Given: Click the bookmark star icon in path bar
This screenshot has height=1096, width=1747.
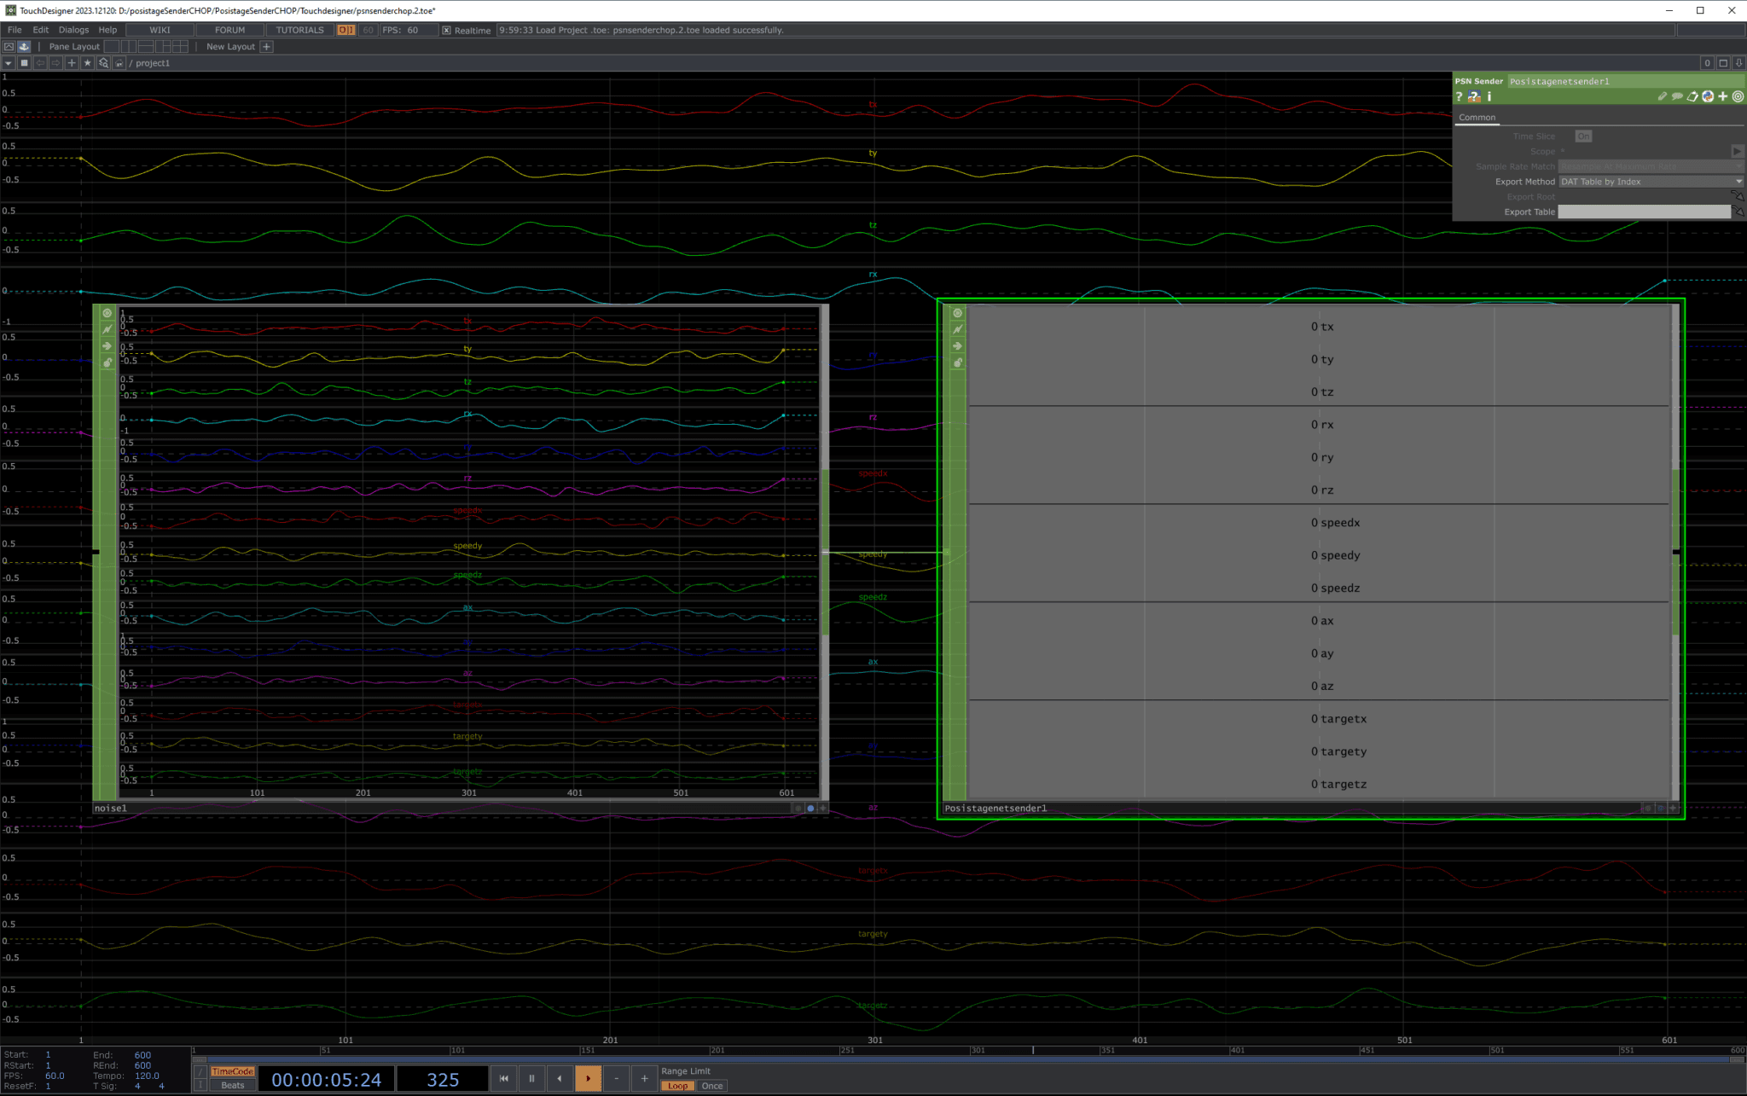Looking at the screenshot, I should pyautogui.click(x=87, y=63).
